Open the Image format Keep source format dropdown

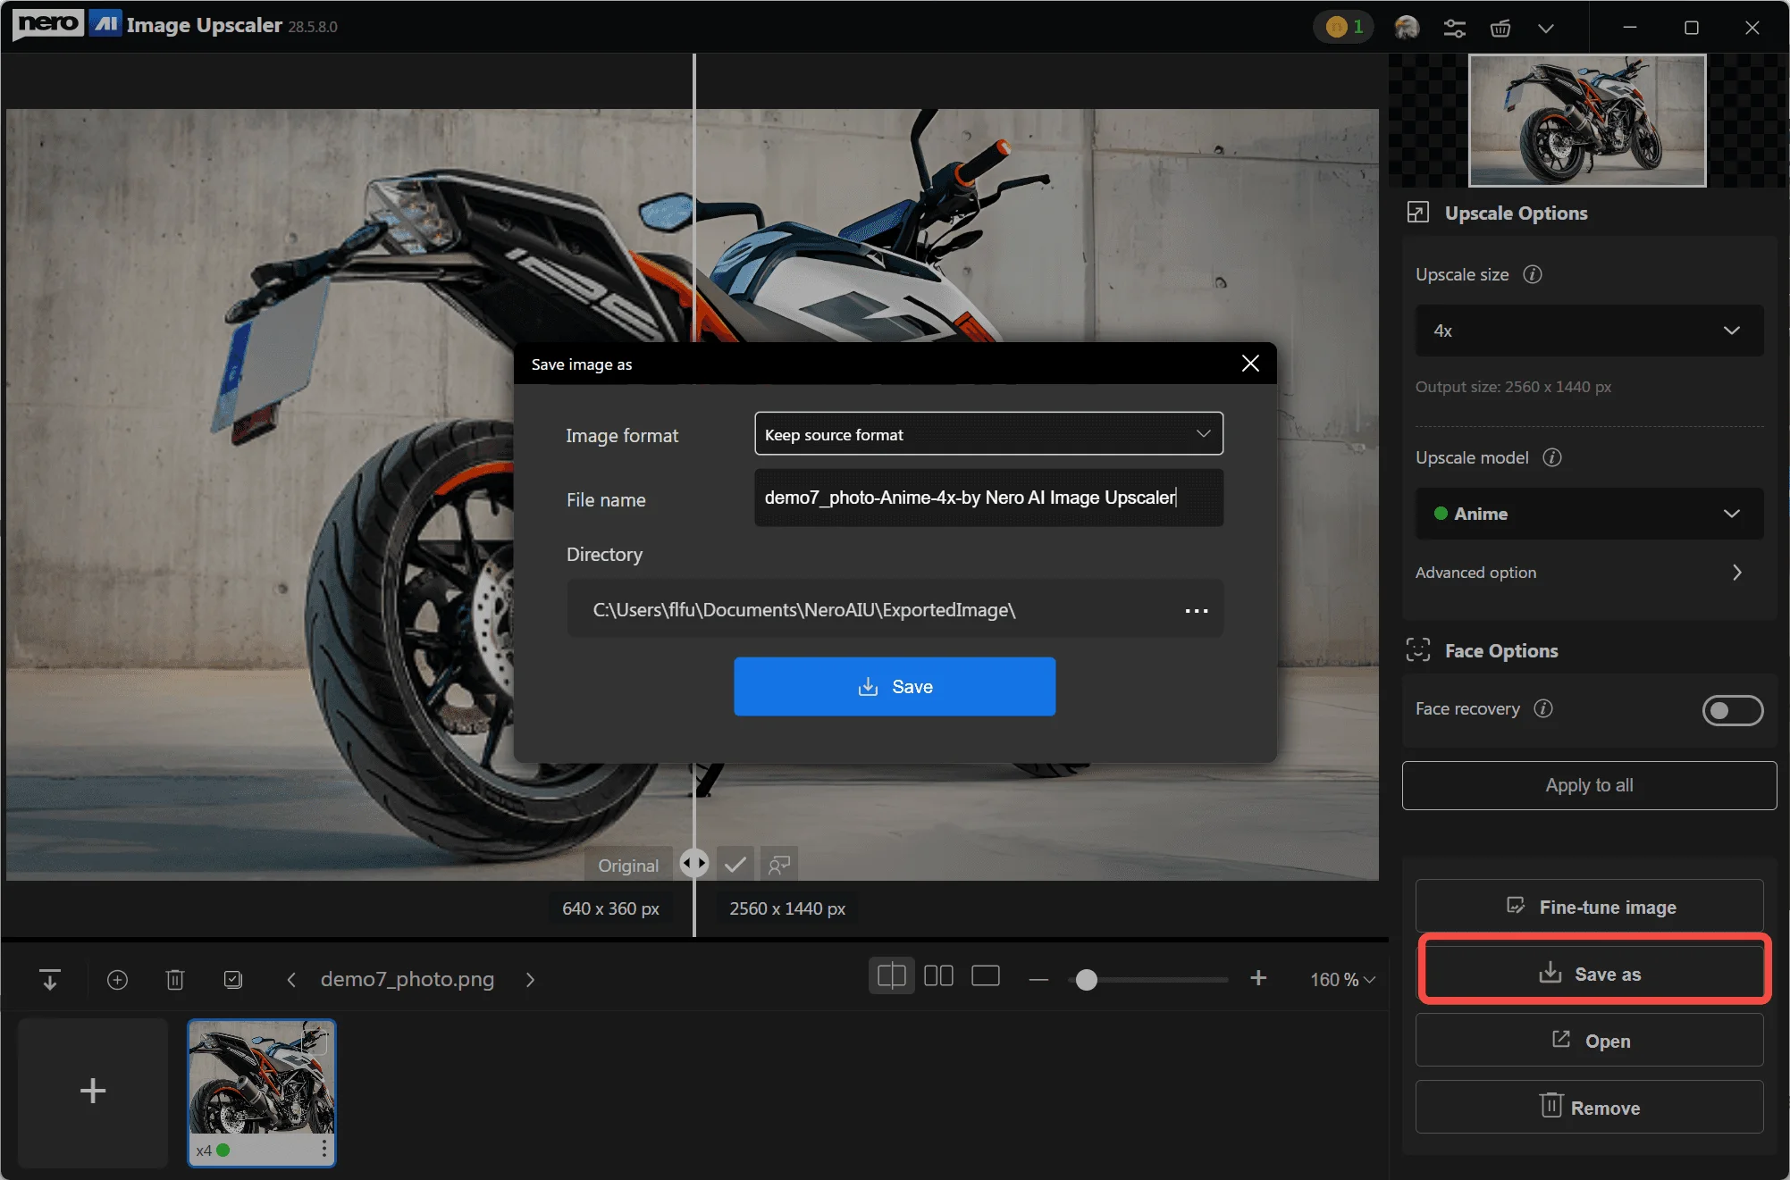click(987, 433)
